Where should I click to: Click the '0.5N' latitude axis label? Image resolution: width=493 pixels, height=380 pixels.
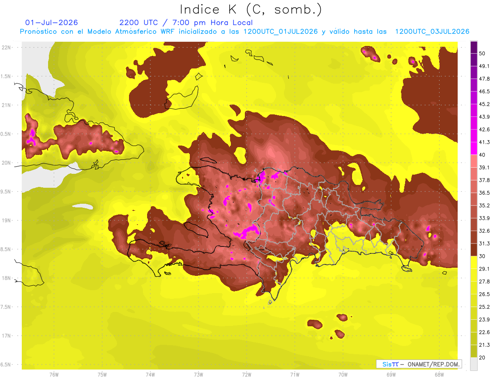[x=6, y=134]
